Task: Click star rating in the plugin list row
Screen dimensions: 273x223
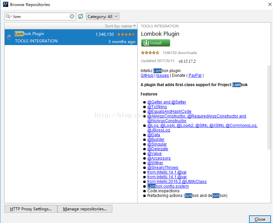Action: [126, 34]
